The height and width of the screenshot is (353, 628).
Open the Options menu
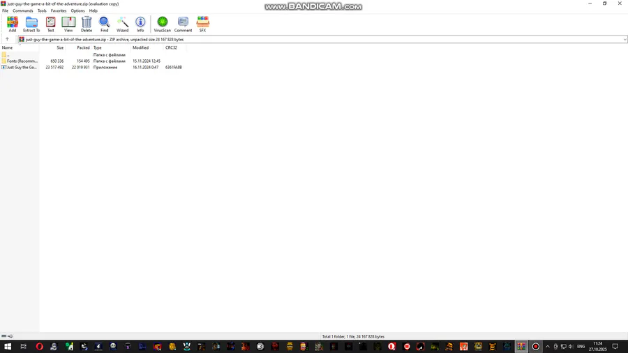coord(77,10)
